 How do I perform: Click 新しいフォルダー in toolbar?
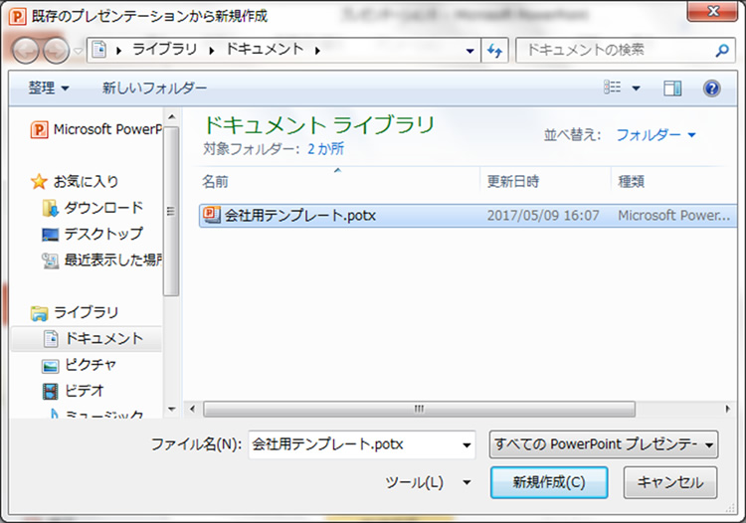point(154,88)
